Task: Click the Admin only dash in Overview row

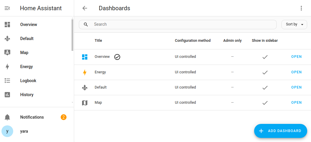Action: pyautogui.click(x=232, y=57)
